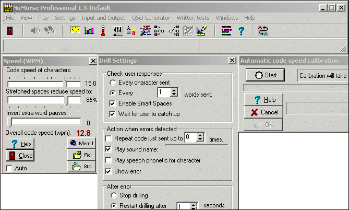Click the pencil and ruler toolbar icon

tap(202, 30)
